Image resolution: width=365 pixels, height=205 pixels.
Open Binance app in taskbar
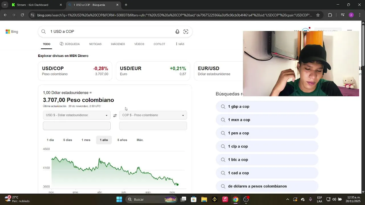pyautogui.click(x=215, y=199)
